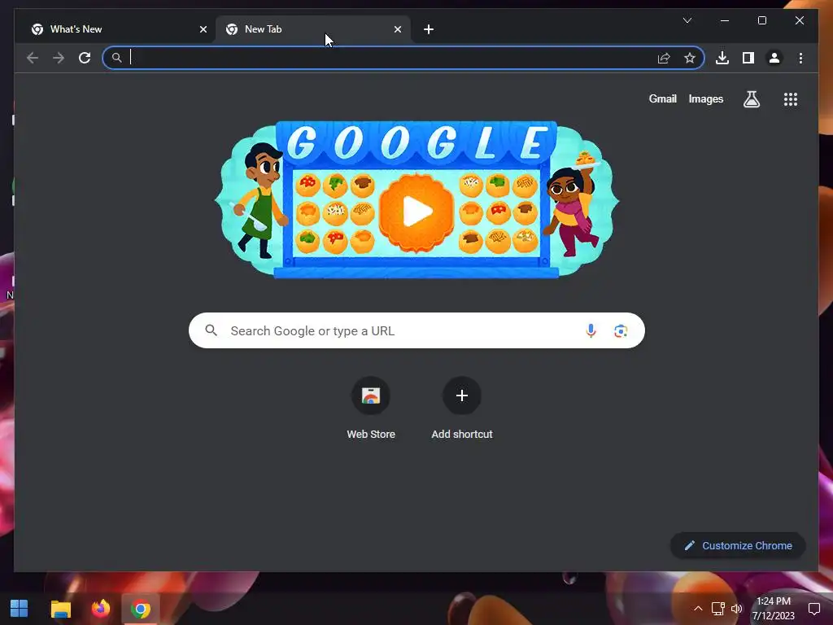Click the Add shortcut plus icon
Image resolution: width=833 pixels, height=625 pixels.
462,396
